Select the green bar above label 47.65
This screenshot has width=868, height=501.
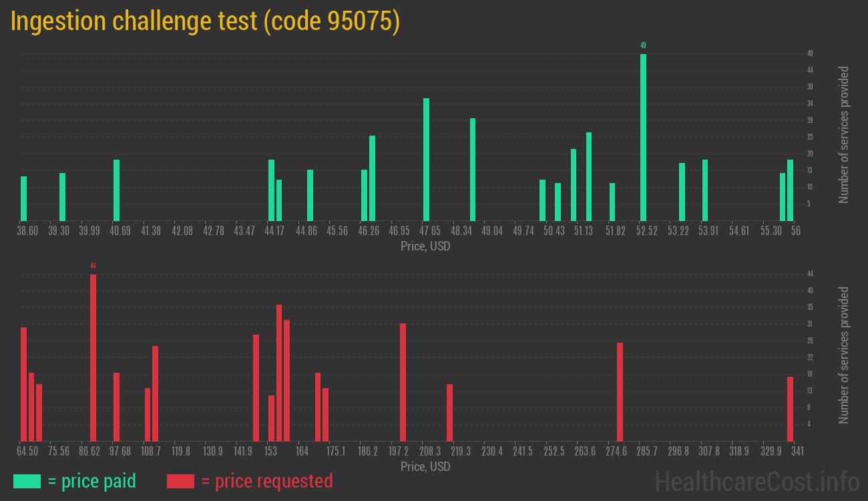[x=426, y=160]
